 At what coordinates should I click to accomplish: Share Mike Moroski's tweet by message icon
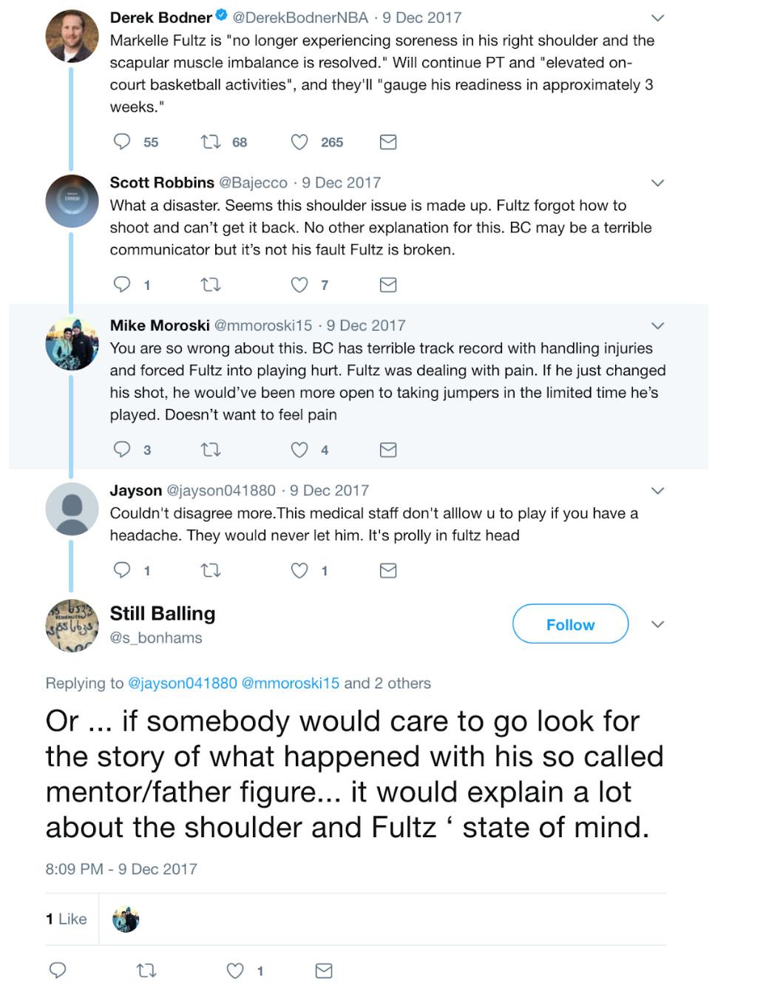[x=388, y=450]
